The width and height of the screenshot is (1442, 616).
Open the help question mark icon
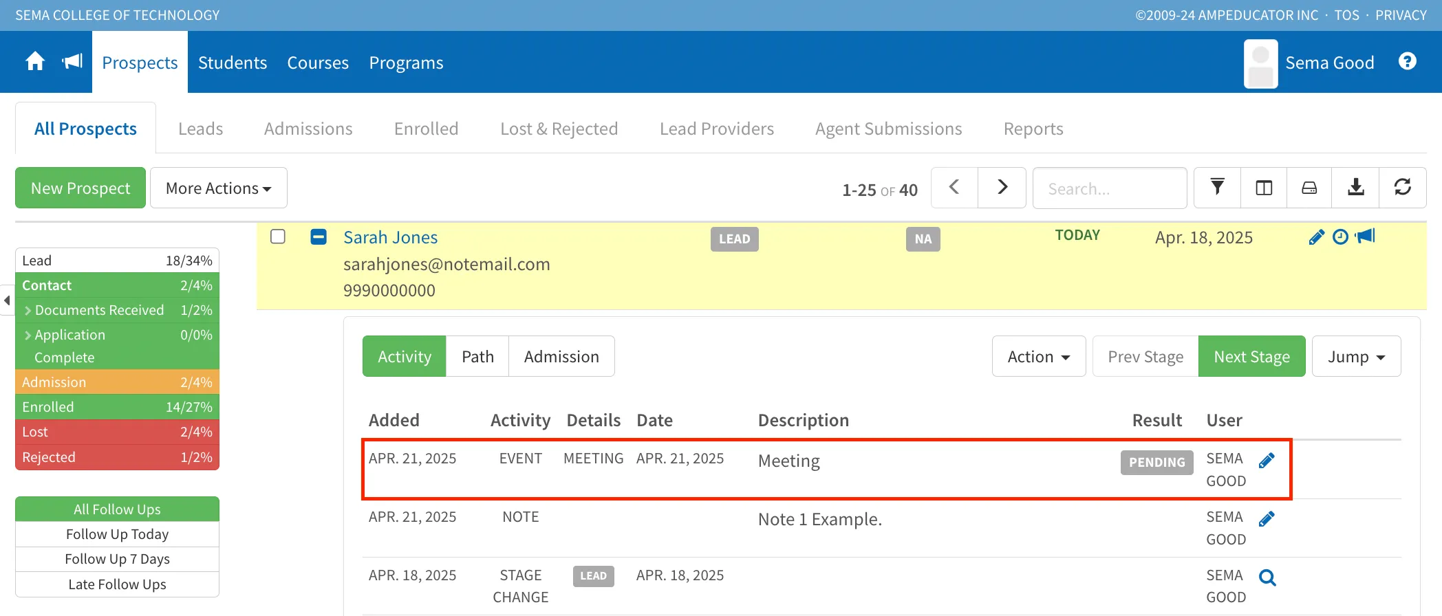[1407, 62]
